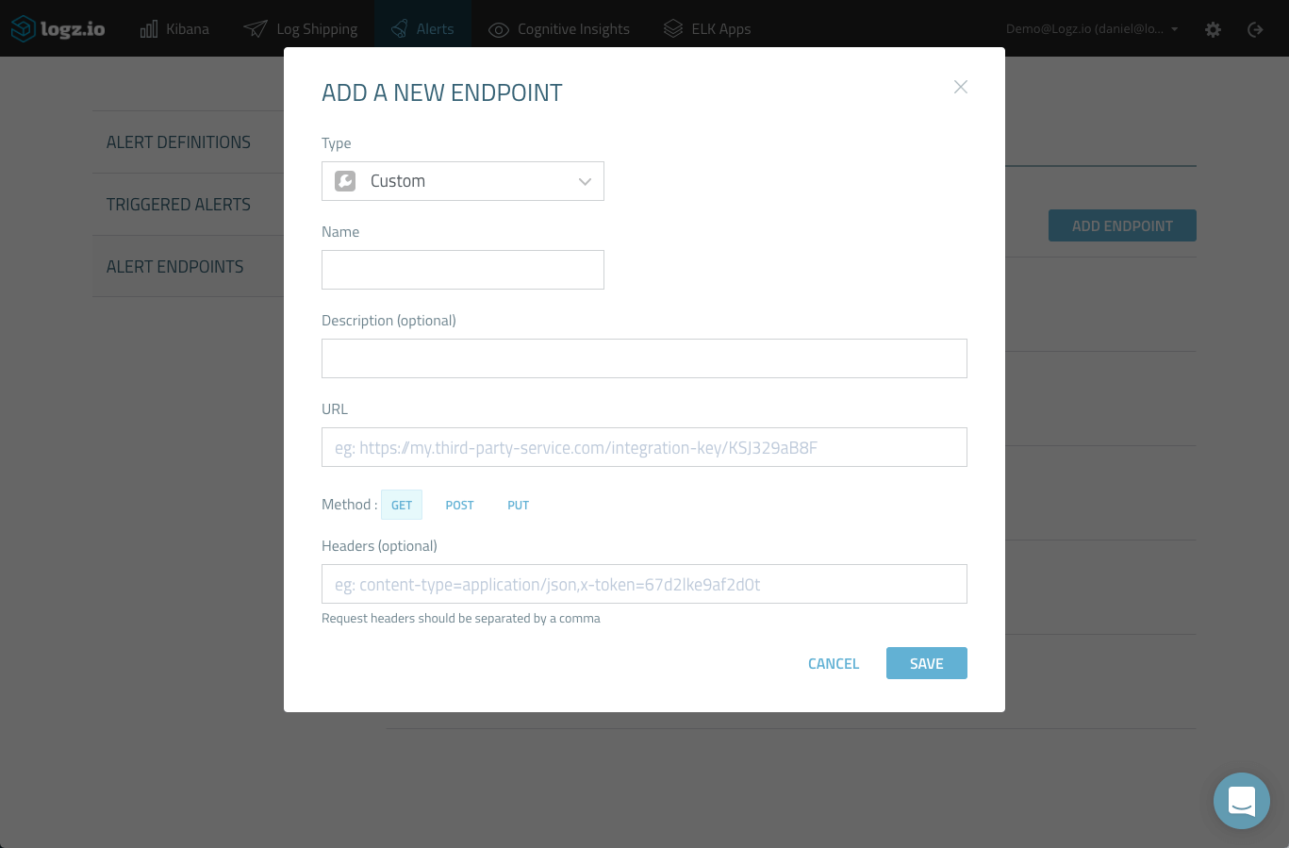Viewport: 1289px width, 848px height.
Task: Cancel the new endpoint dialog
Action: (834, 663)
